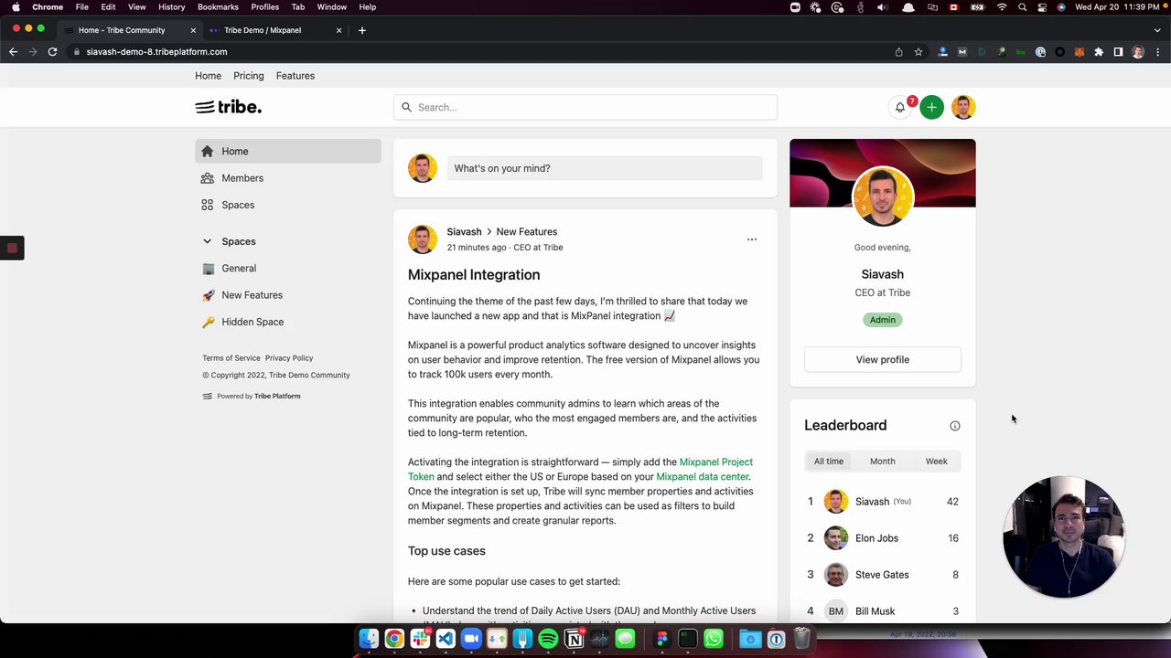Open the General space
This screenshot has width=1171, height=658.
(288, 269)
